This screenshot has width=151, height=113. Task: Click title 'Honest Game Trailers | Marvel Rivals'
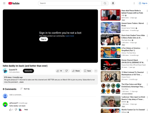(x=133, y=24)
